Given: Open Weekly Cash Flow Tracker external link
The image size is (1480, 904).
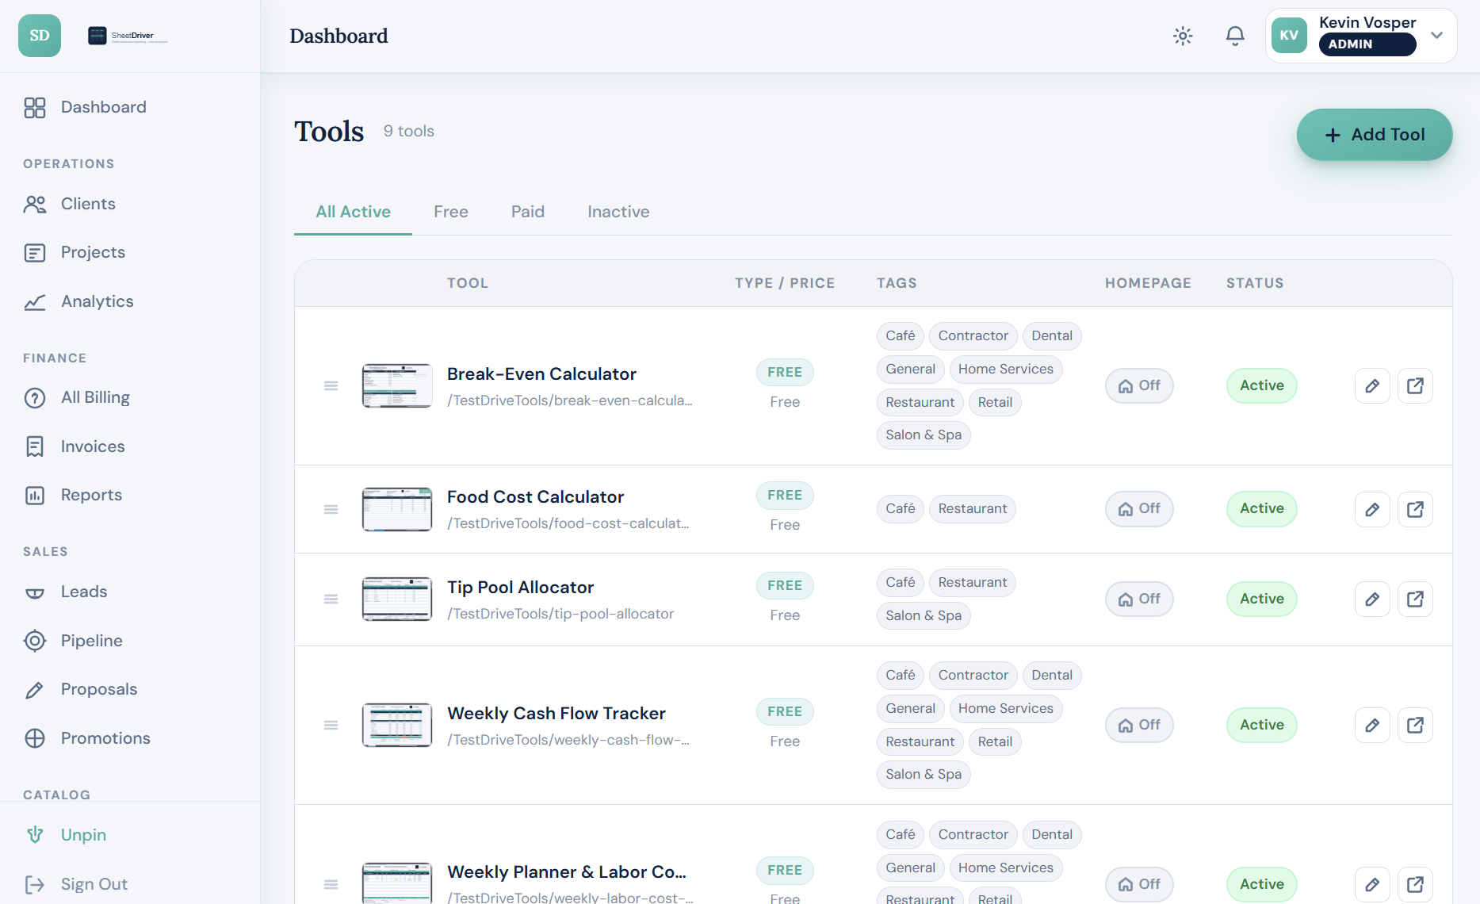Looking at the screenshot, I should pos(1415,726).
